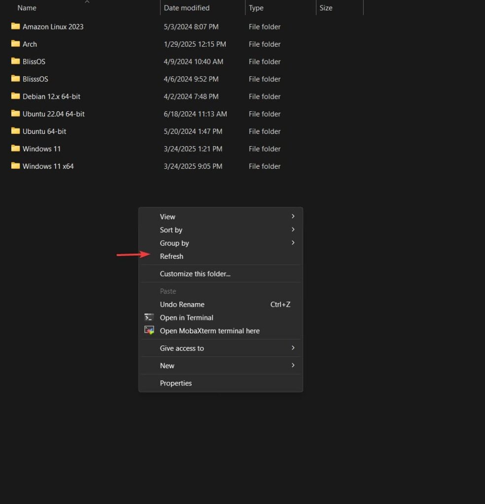Screen dimensions: 485x504
Task: Sort by the Date modified column header
Action: tap(187, 8)
